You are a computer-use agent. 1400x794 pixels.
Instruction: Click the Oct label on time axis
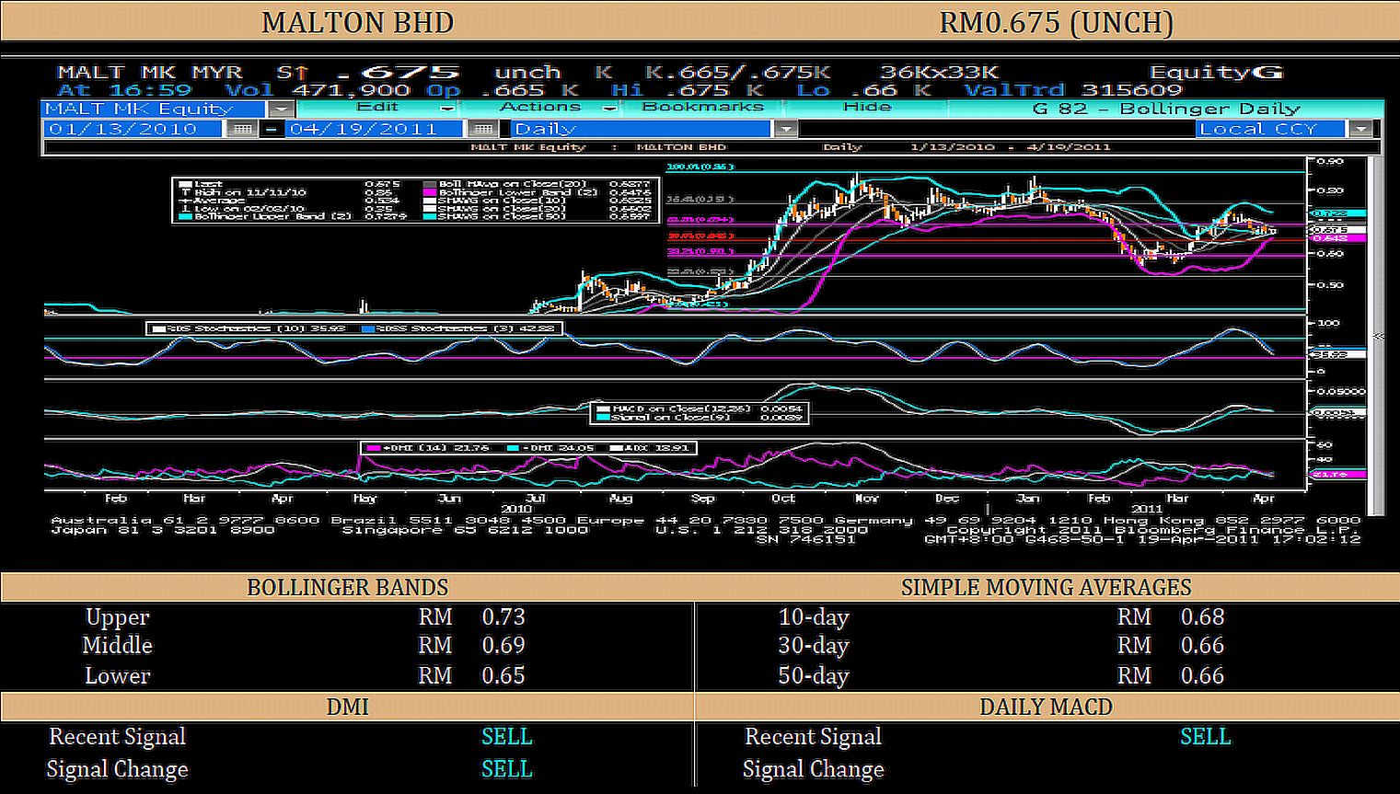pos(783,499)
